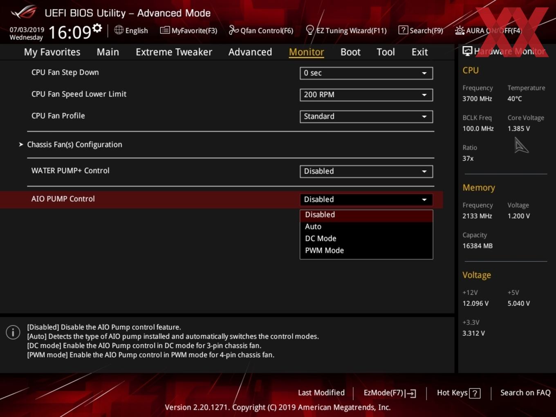Screen dimensions: 556x417
Task: Click Last Modified button
Action: pos(321,393)
